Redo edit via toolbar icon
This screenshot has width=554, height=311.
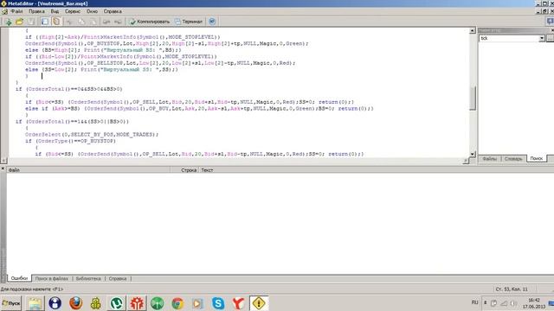118,22
